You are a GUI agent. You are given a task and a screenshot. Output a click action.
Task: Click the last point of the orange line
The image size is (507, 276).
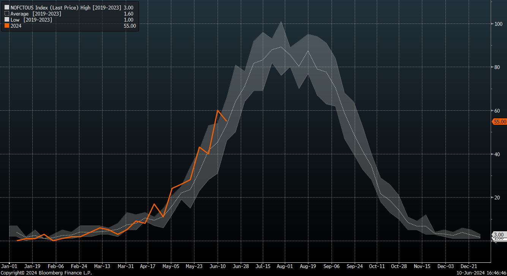coord(227,121)
